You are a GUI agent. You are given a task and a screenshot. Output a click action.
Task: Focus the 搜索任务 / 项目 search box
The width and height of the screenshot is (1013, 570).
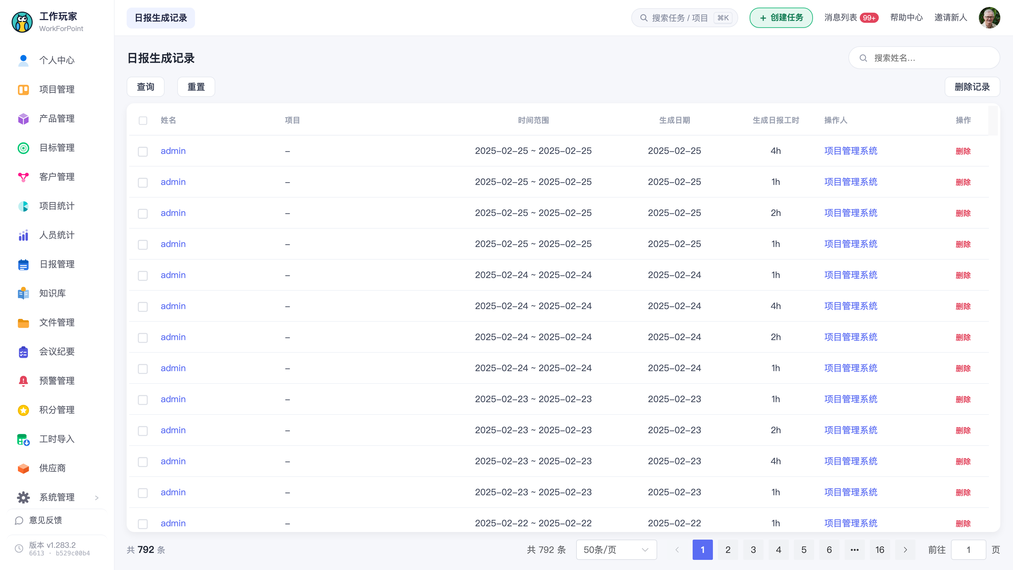pos(684,18)
